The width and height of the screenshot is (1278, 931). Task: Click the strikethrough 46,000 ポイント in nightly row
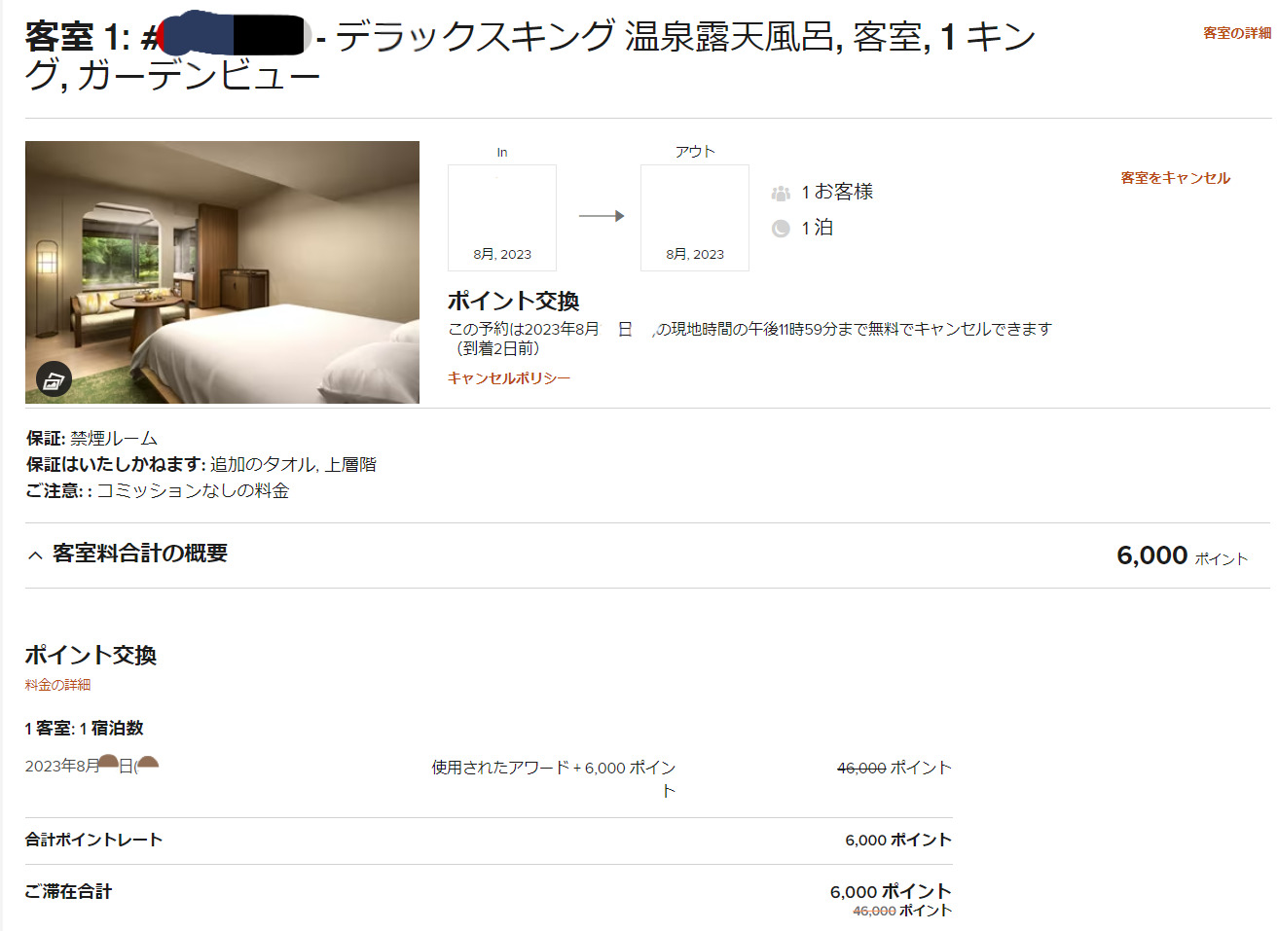[894, 768]
